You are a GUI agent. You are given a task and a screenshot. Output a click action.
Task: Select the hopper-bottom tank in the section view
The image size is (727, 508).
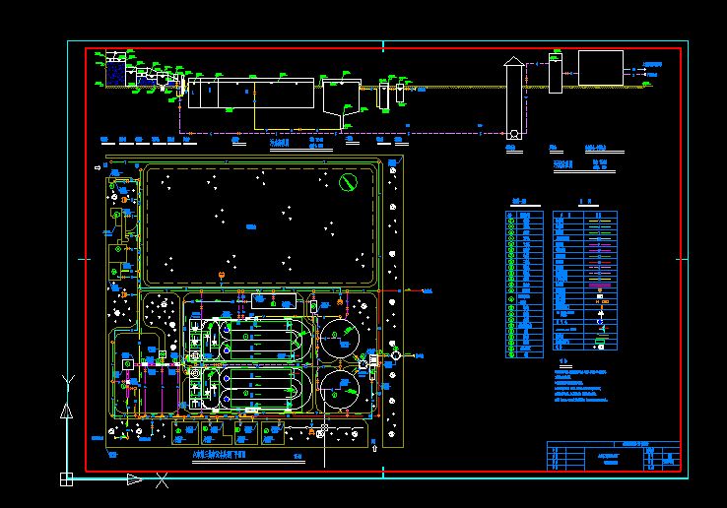pos(342,103)
